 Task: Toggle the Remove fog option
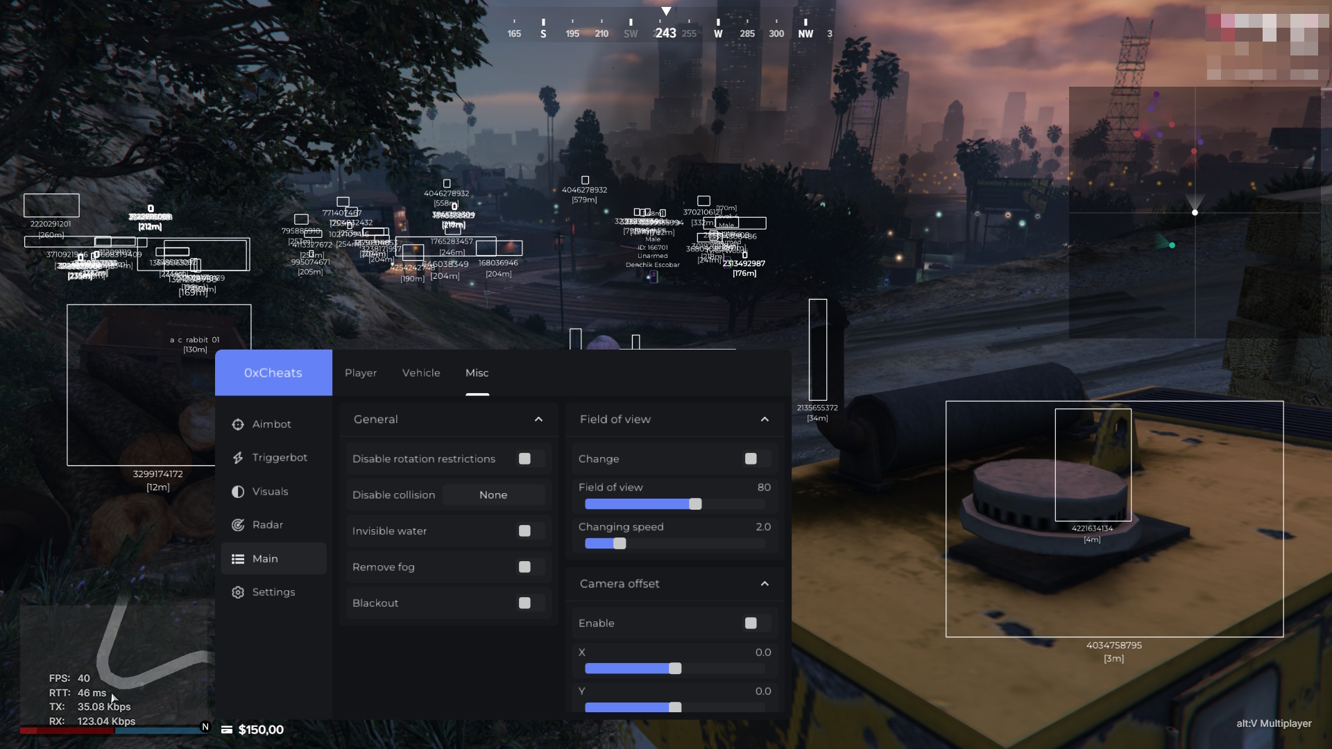[x=526, y=566]
